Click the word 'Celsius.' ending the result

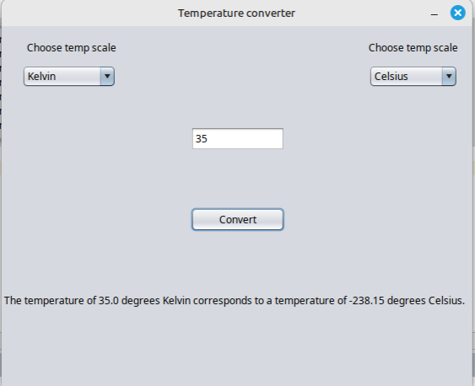(x=446, y=301)
